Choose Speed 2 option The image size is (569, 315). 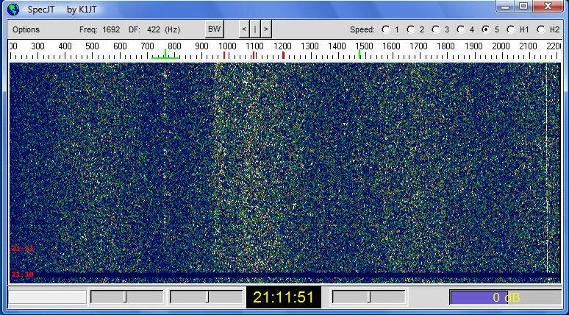click(410, 29)
